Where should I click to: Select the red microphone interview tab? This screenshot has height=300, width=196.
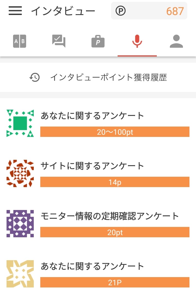(x=137, y=41)
